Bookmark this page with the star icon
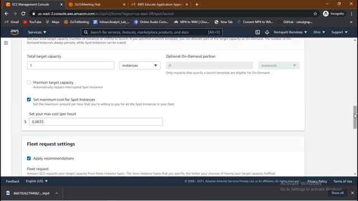Image resolution: width=358 pixels, height=201 pixels. 315,13
